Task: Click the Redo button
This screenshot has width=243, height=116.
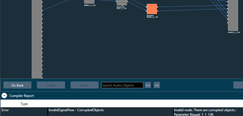Action: [x=85, y=85]
